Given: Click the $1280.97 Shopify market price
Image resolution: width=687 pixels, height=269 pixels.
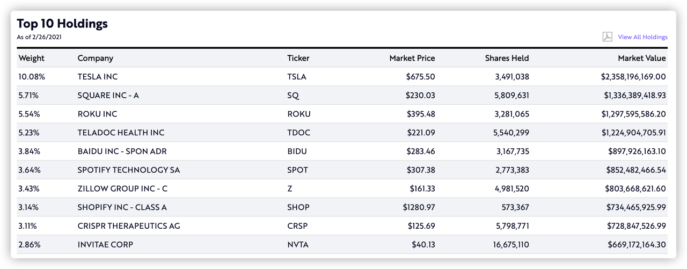Looking at the screenshot, I should click(x=418, y=207).
